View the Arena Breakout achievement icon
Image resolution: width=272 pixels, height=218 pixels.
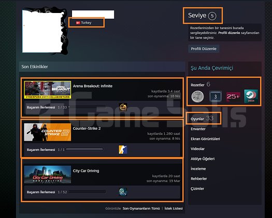(123, 107)
